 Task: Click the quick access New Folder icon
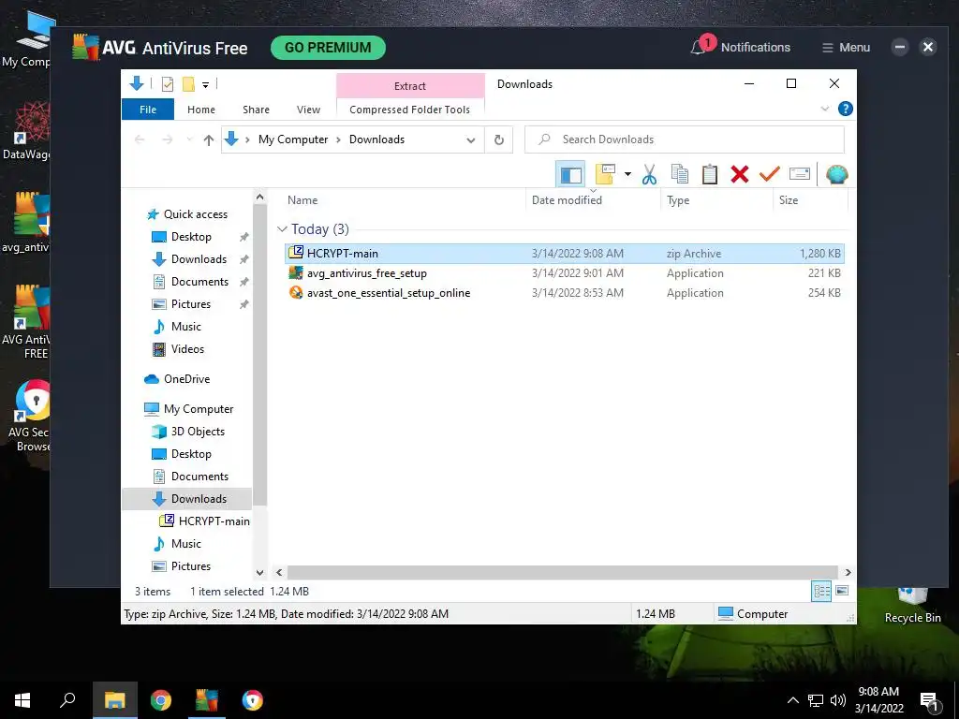click(x=188, y=84)
